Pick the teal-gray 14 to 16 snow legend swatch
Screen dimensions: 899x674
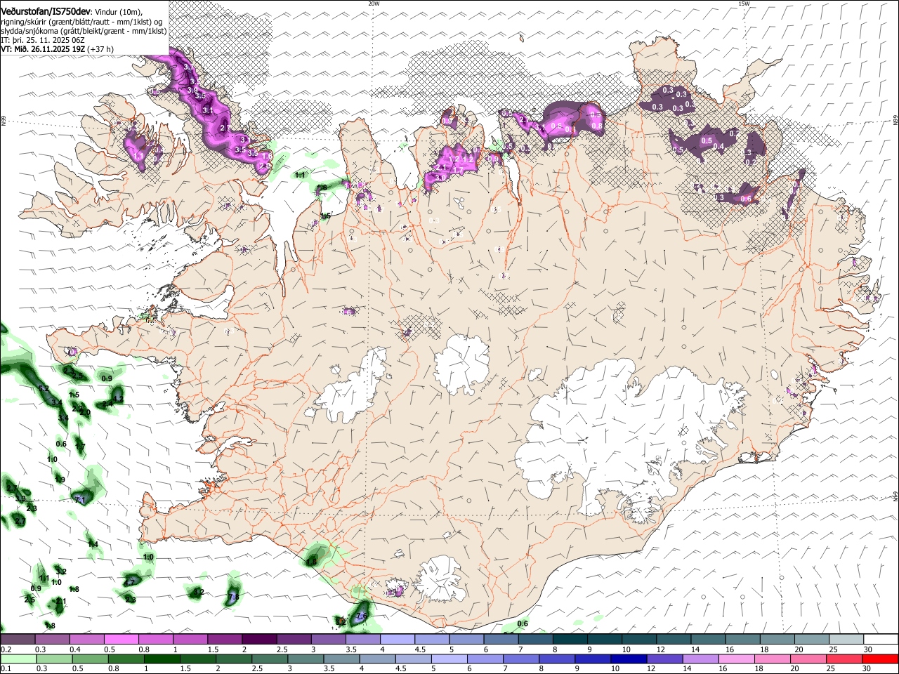click(708, 640)
